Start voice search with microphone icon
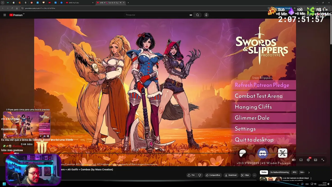 206,15
